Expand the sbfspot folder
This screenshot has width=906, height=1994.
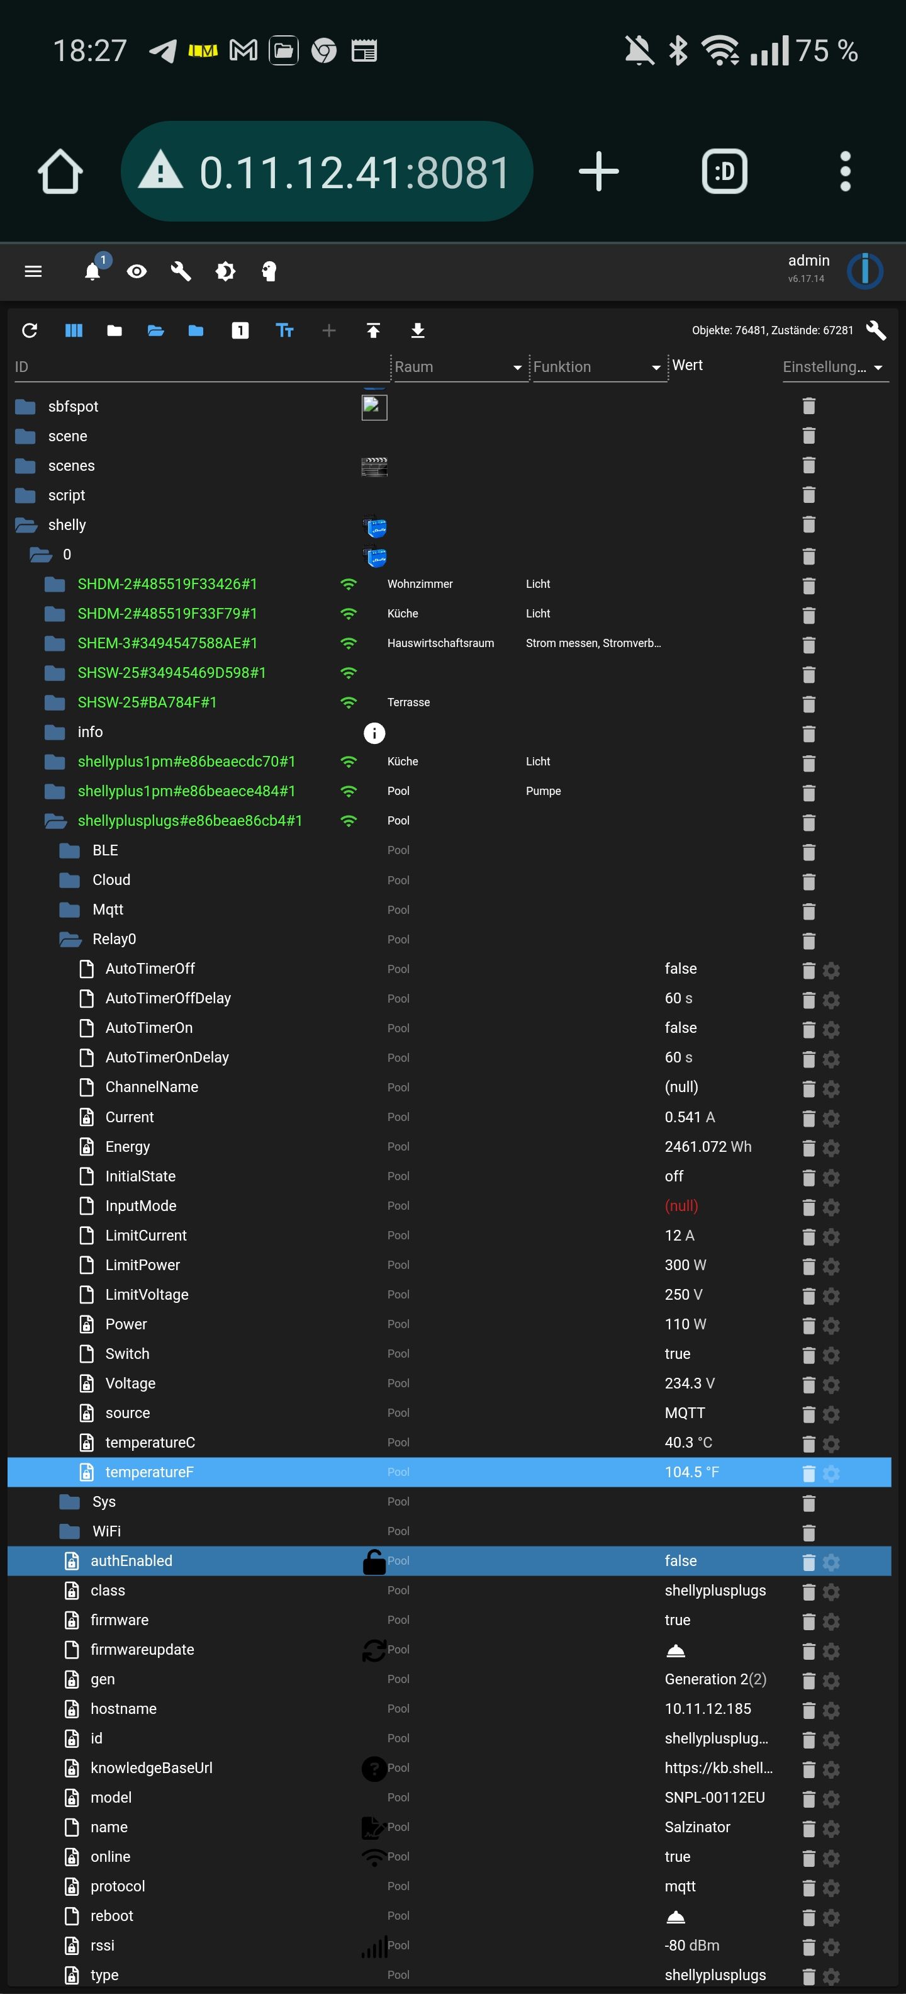click(26, 407)
